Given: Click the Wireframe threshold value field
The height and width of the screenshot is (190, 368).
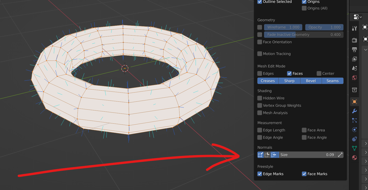Looking at the screenshot, I should pos(283,27).
